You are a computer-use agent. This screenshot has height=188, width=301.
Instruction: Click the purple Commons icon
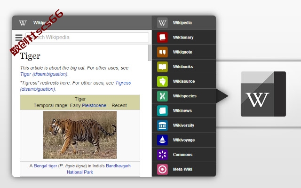point(162,155)
